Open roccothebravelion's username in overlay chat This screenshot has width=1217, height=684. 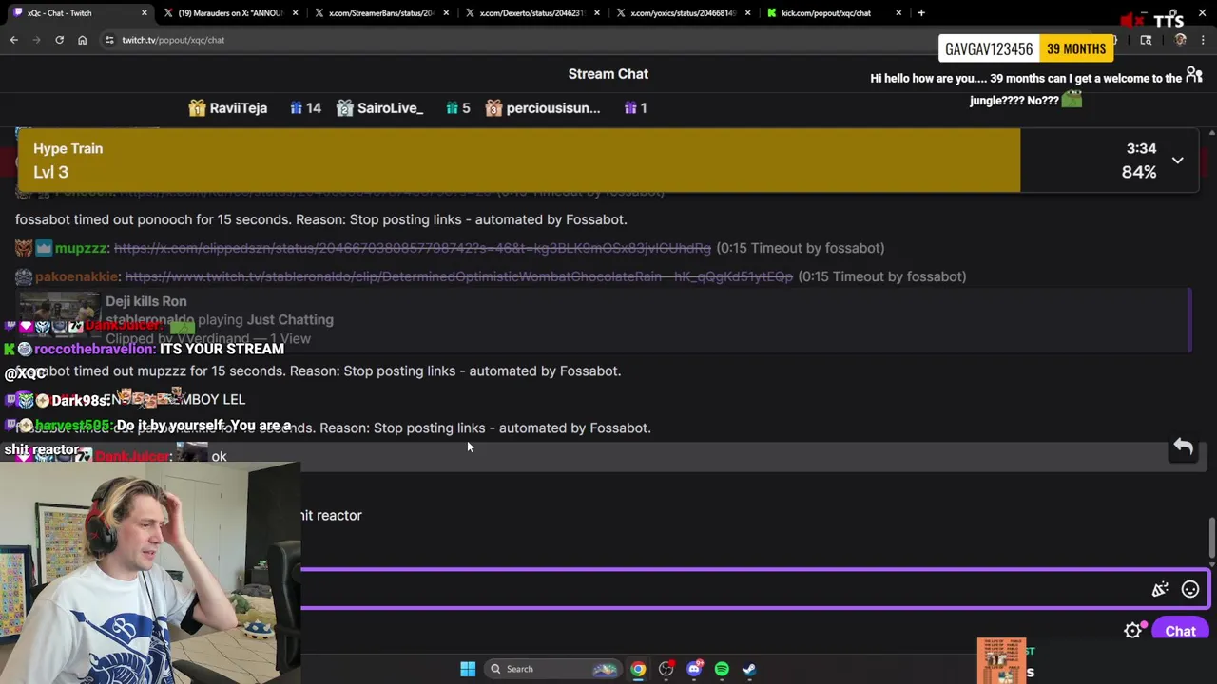point(93,349)
